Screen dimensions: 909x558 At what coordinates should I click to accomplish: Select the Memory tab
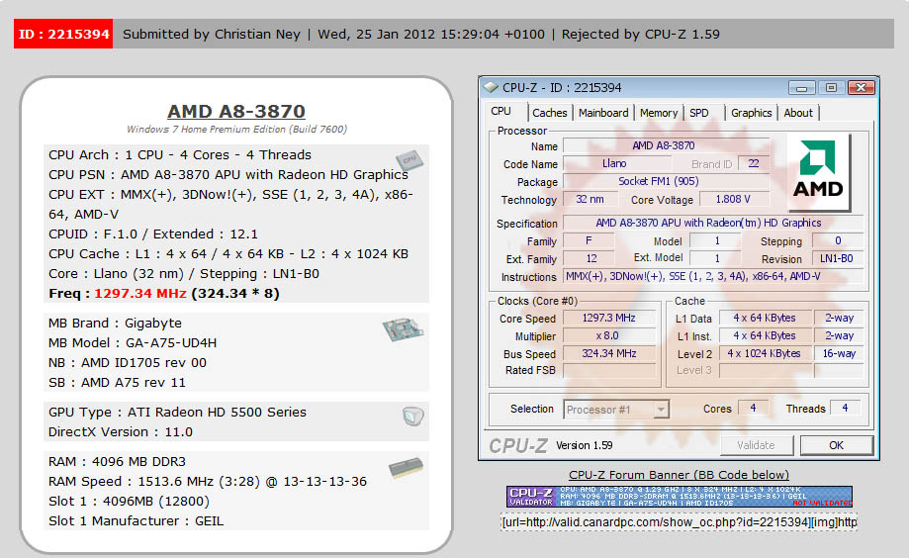point(659,113)
